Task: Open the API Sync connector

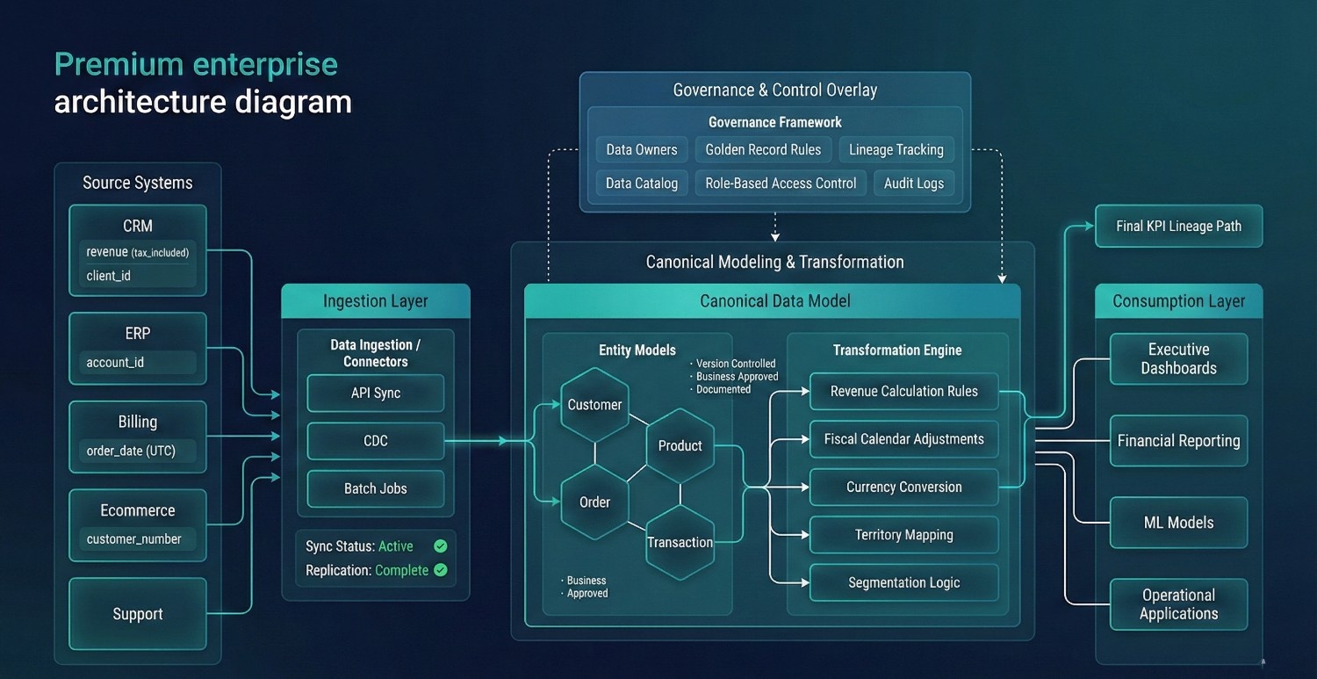Action: click(x=375, y=394)
